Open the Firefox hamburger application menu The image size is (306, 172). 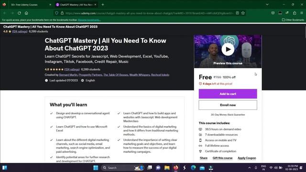[302, 13]
